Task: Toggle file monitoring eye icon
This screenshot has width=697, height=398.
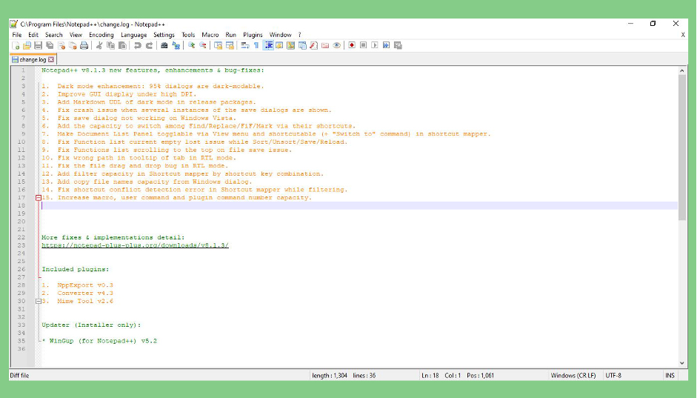Action: click(x=337, y=45)
